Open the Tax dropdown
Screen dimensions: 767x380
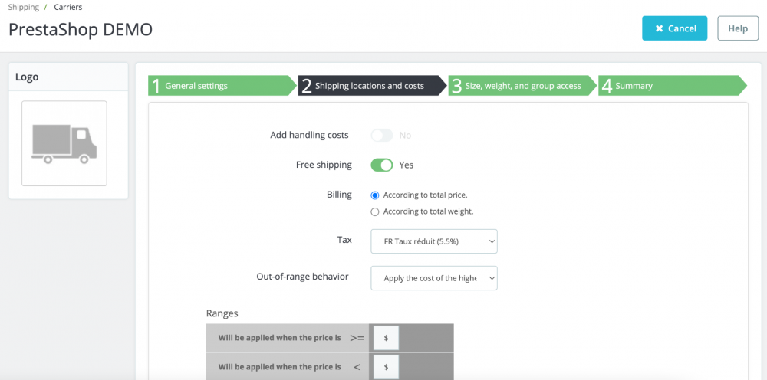tap(434, 241)
